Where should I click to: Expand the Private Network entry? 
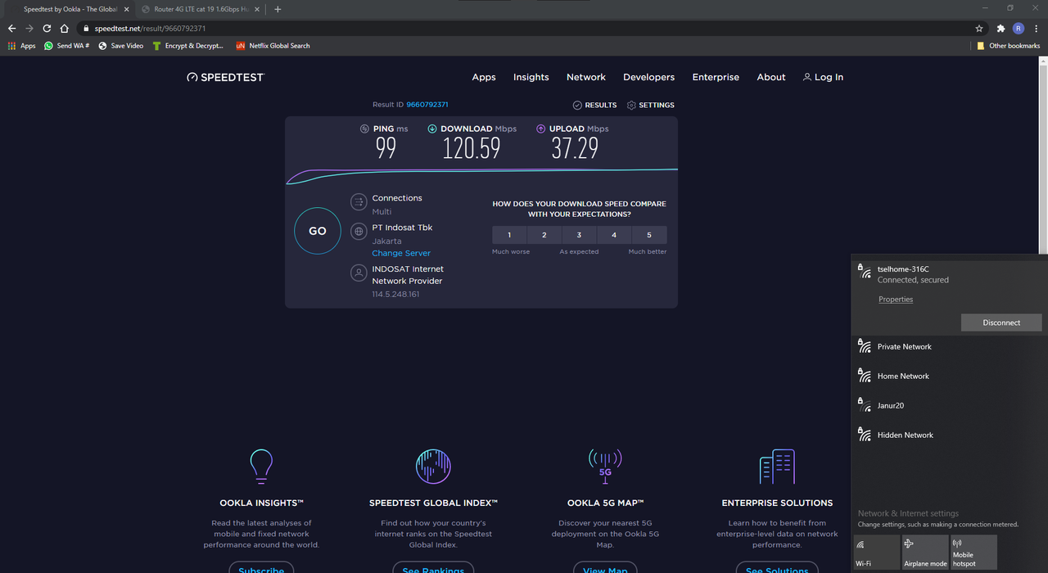tap(904, 347)
